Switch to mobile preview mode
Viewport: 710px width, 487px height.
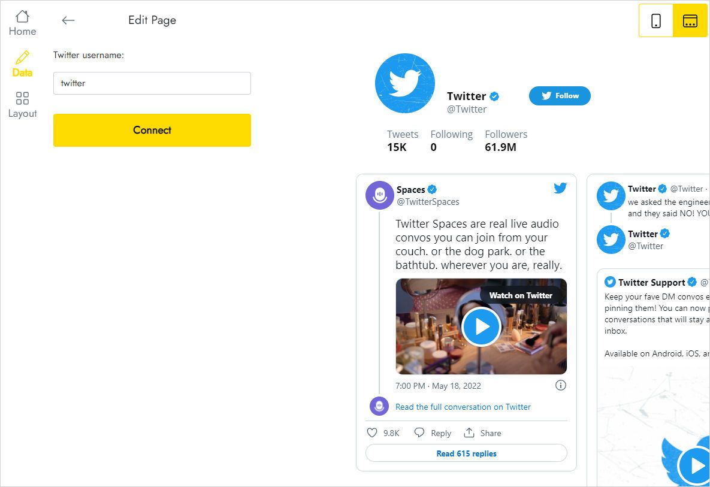coord(656,20)
